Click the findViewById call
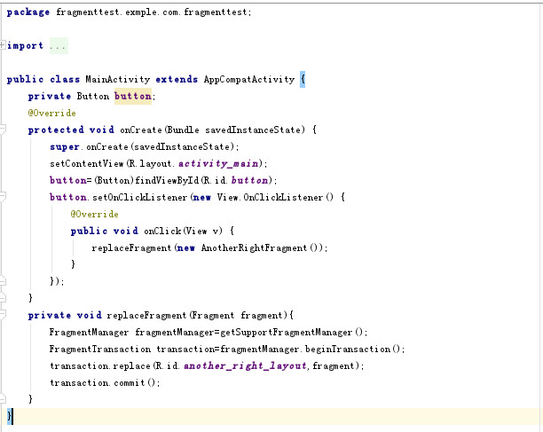 [x=167, y=180]
